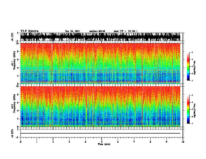Select the ch.1 color bar log(PSD) label
This screenshot has height=159, width=206.
pyautogui.click(x=195, y=68)
